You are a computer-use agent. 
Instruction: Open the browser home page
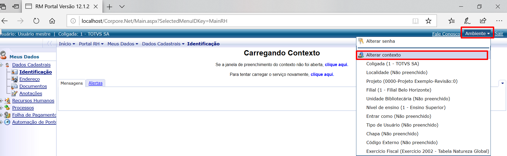(x=52, y=21)
